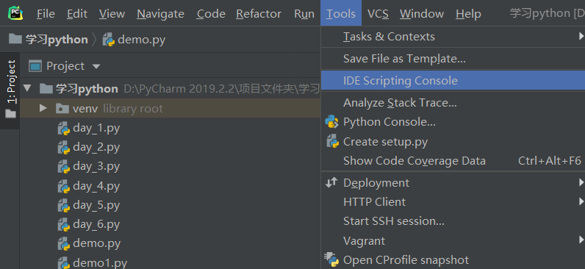Open the 1: Project side tab

click(11, 89)
